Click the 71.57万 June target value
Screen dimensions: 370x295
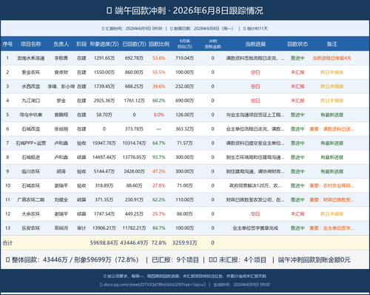(x=185, y=143)
